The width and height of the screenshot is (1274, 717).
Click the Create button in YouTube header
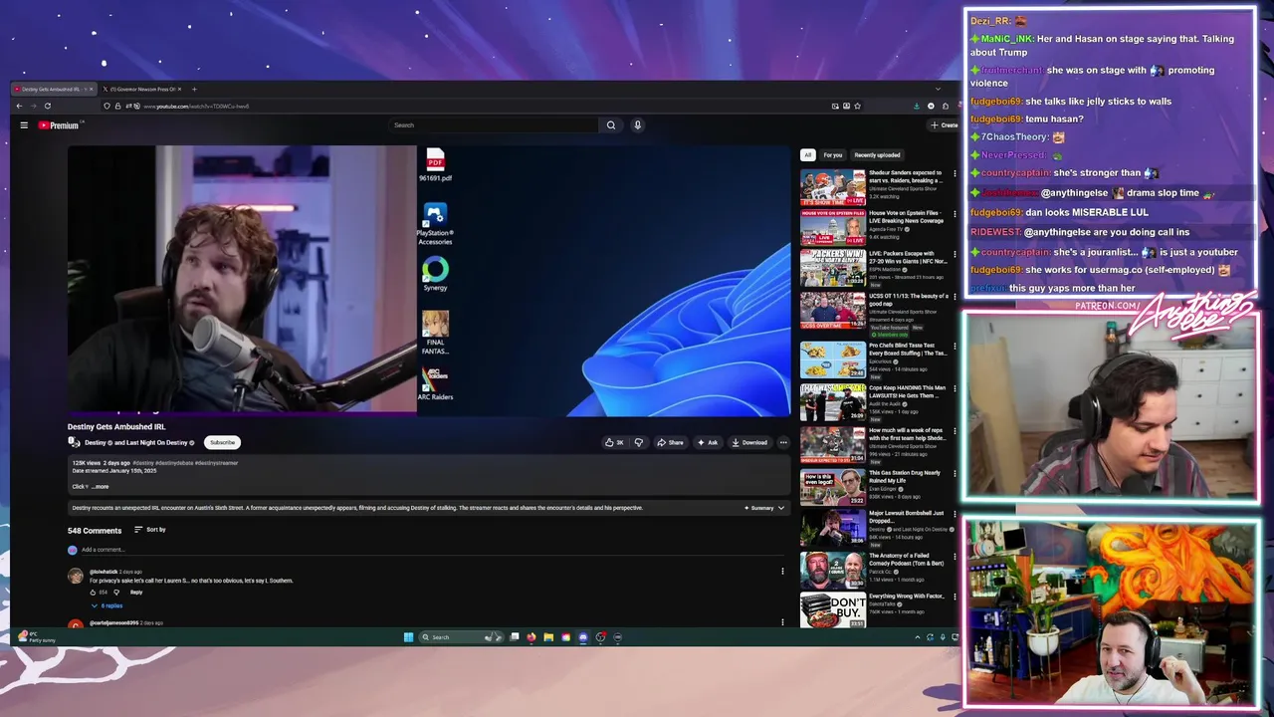point(944,125)
